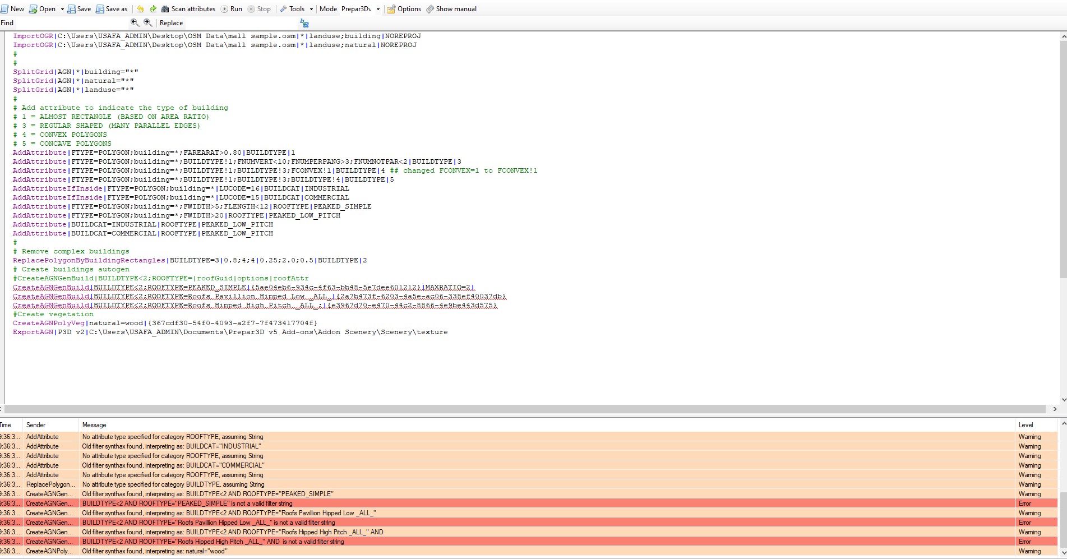Undo the last edit
This screenshot has width=1067, height=559.
[140, 9]
